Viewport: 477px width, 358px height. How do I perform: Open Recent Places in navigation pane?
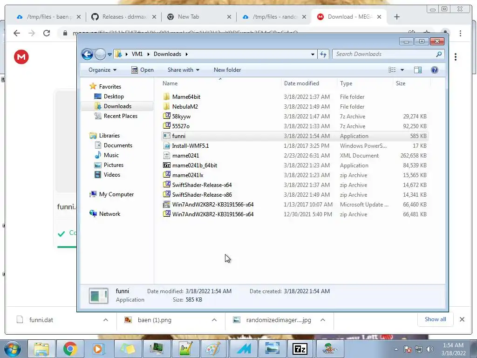click(x=116, y=116)
